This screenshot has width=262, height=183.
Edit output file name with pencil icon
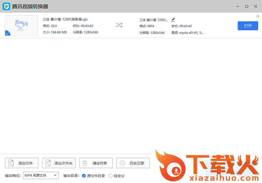coord(173,20)
